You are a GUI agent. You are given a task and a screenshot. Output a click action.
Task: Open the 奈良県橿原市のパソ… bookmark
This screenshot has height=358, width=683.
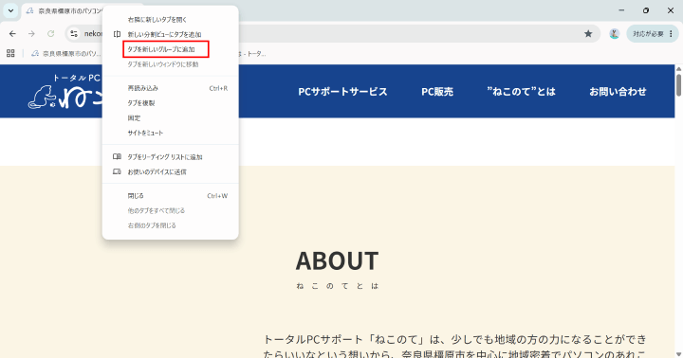coord(66,53)
